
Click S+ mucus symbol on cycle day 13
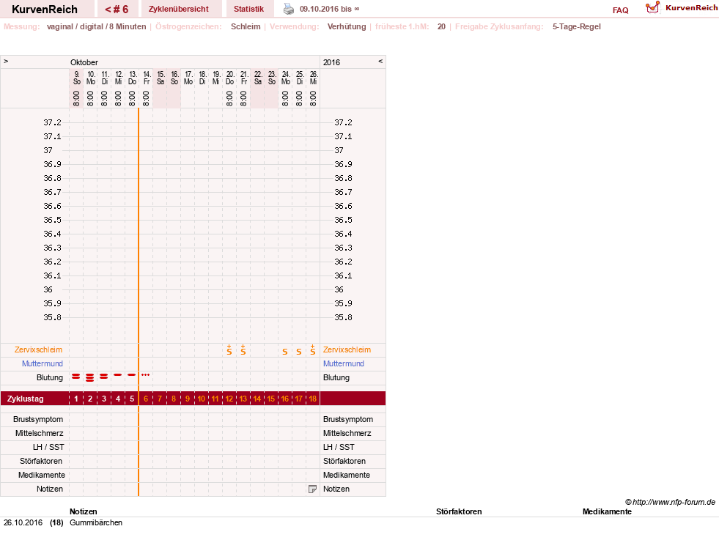[243, 350]
